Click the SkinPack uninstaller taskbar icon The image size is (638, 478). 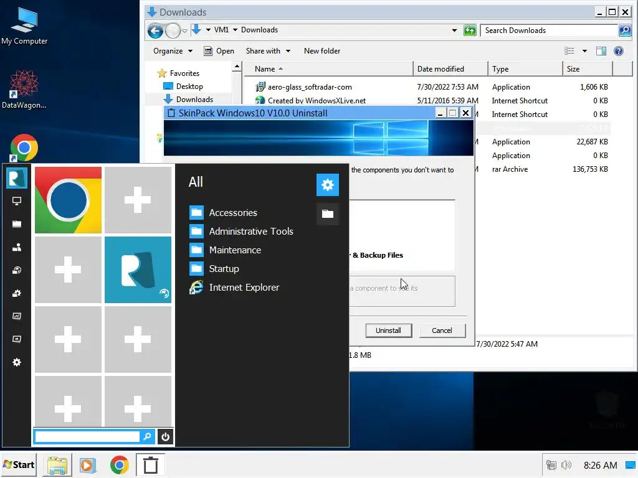click(x=151, y=465)
